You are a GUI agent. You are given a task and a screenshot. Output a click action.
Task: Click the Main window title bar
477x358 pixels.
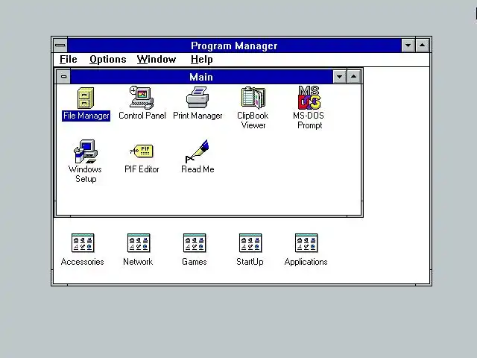201,77
